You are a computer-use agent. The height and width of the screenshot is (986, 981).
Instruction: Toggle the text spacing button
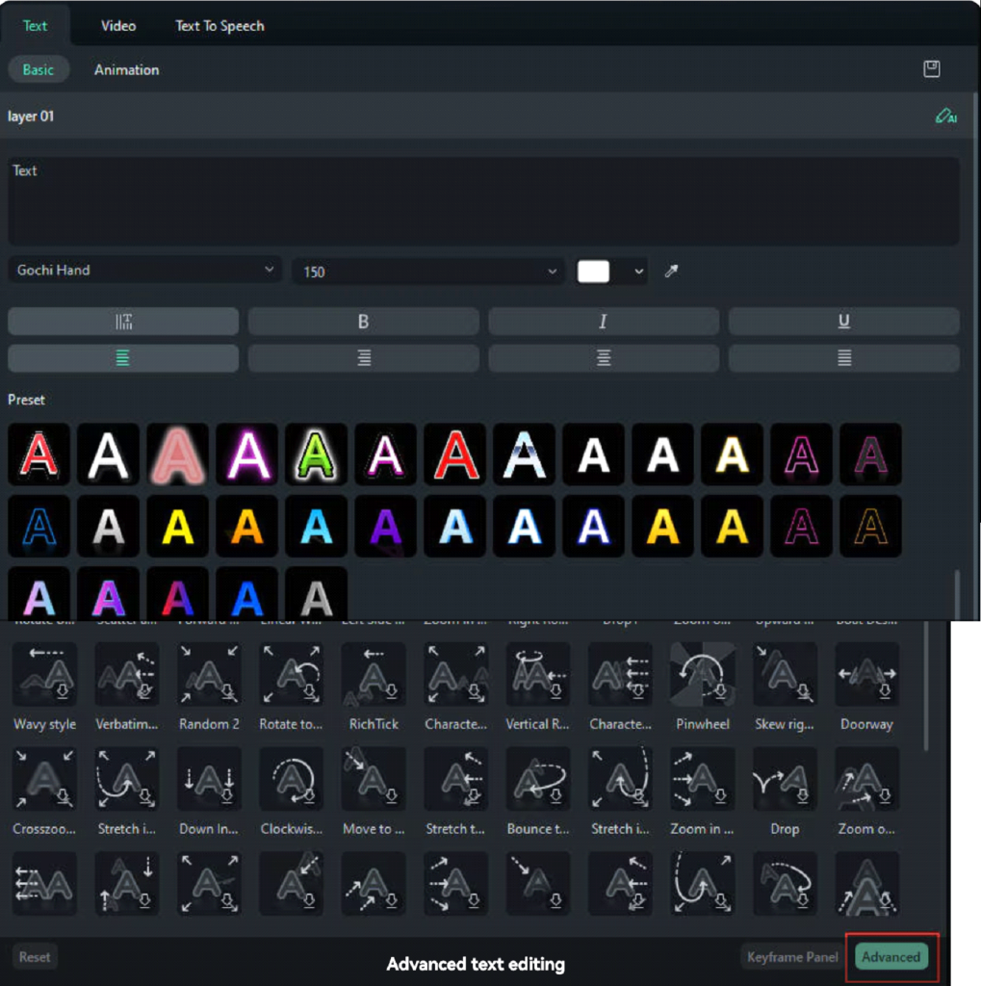point(123,322)
